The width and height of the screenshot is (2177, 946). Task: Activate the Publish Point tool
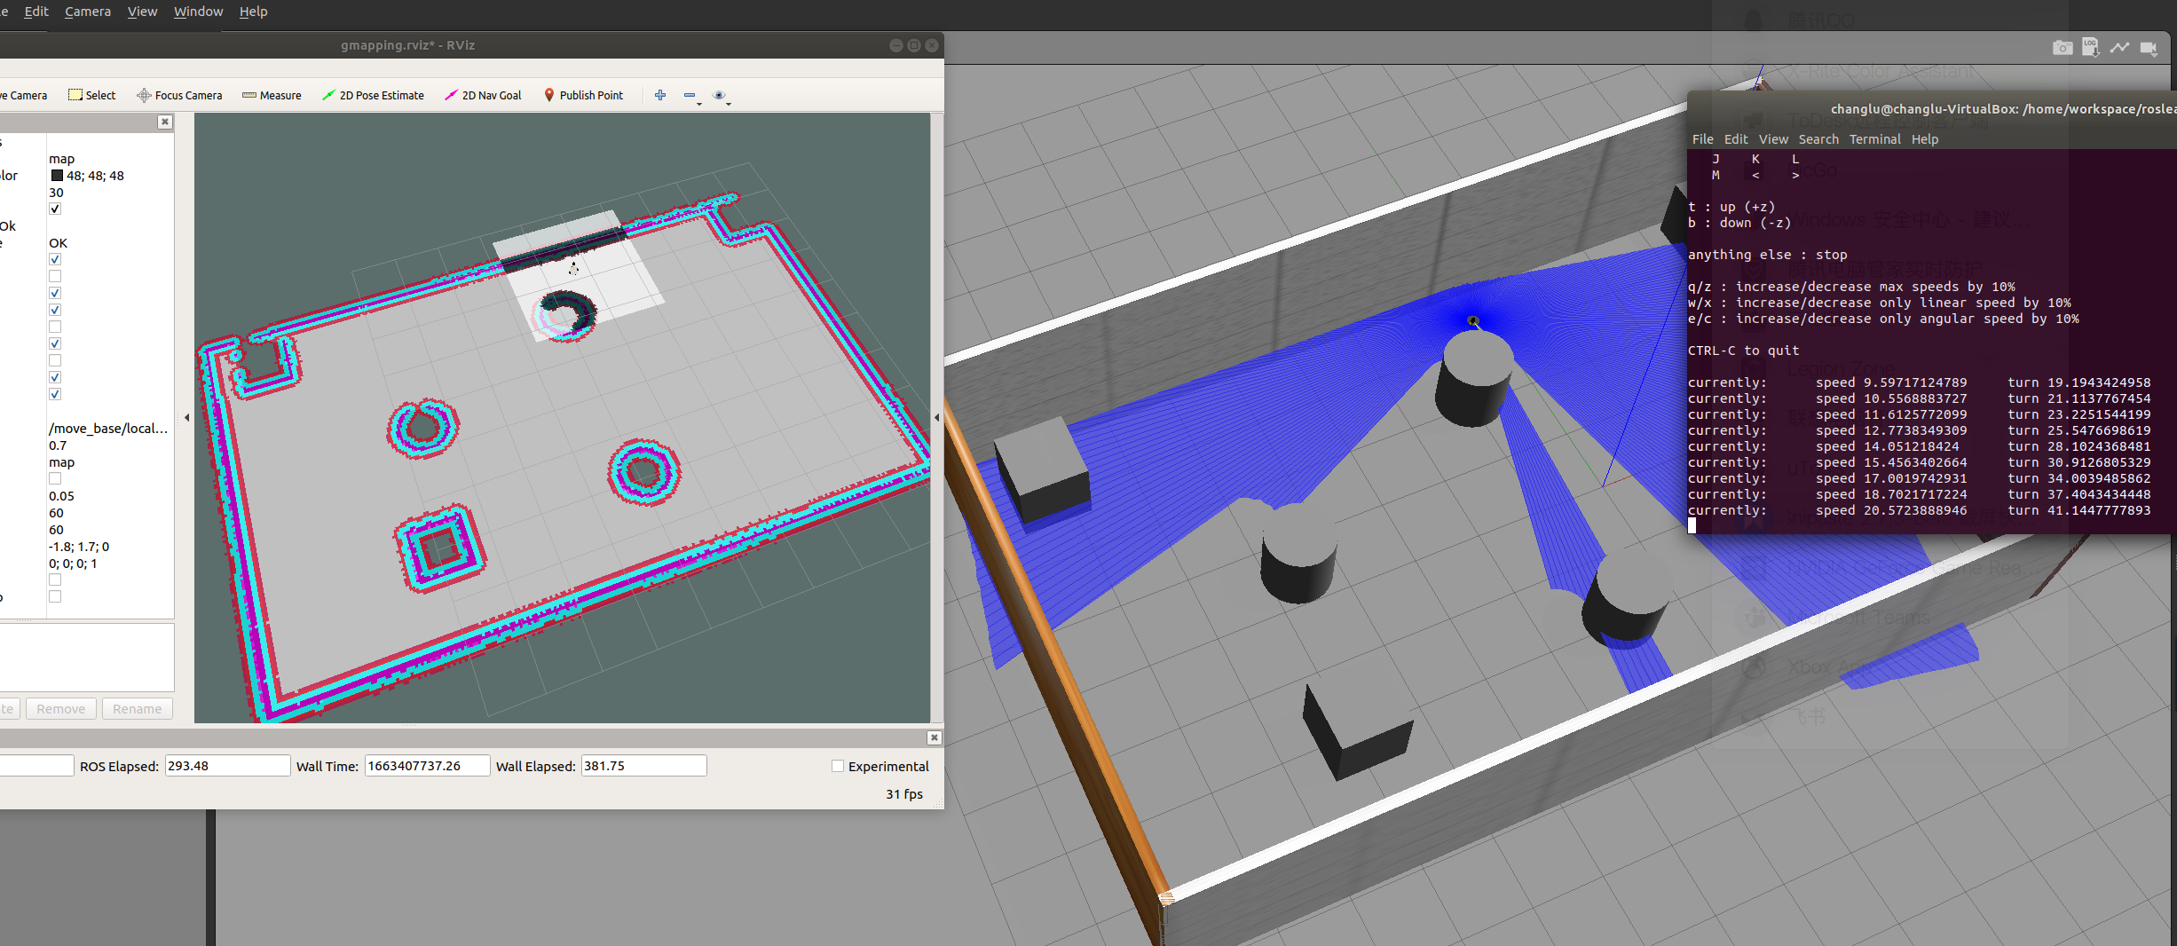tap(583, 95)
